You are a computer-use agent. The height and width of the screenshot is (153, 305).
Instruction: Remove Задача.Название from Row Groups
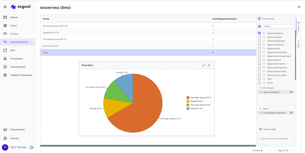291,92
